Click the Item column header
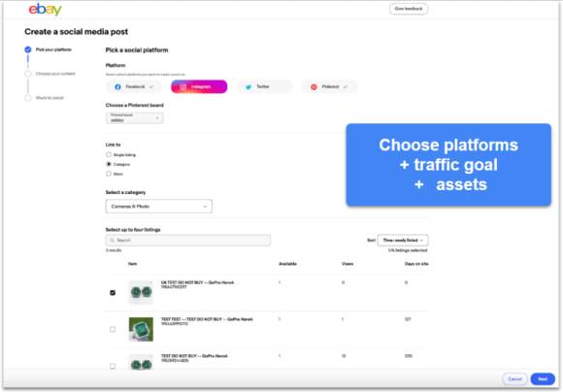 point(132,264)
